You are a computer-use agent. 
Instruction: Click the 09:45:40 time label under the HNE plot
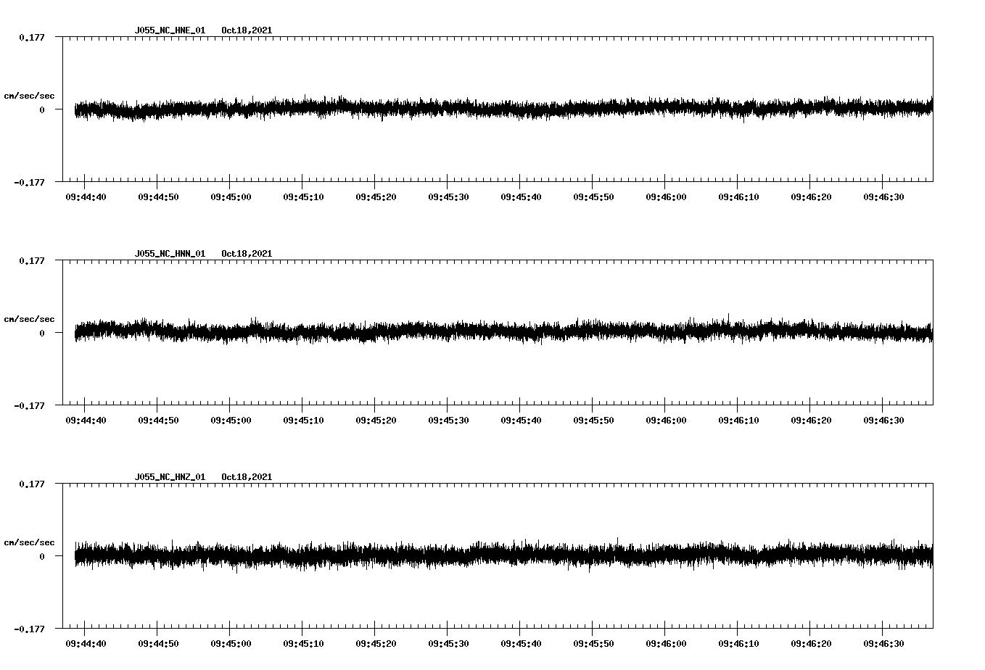tap(521, 197)
